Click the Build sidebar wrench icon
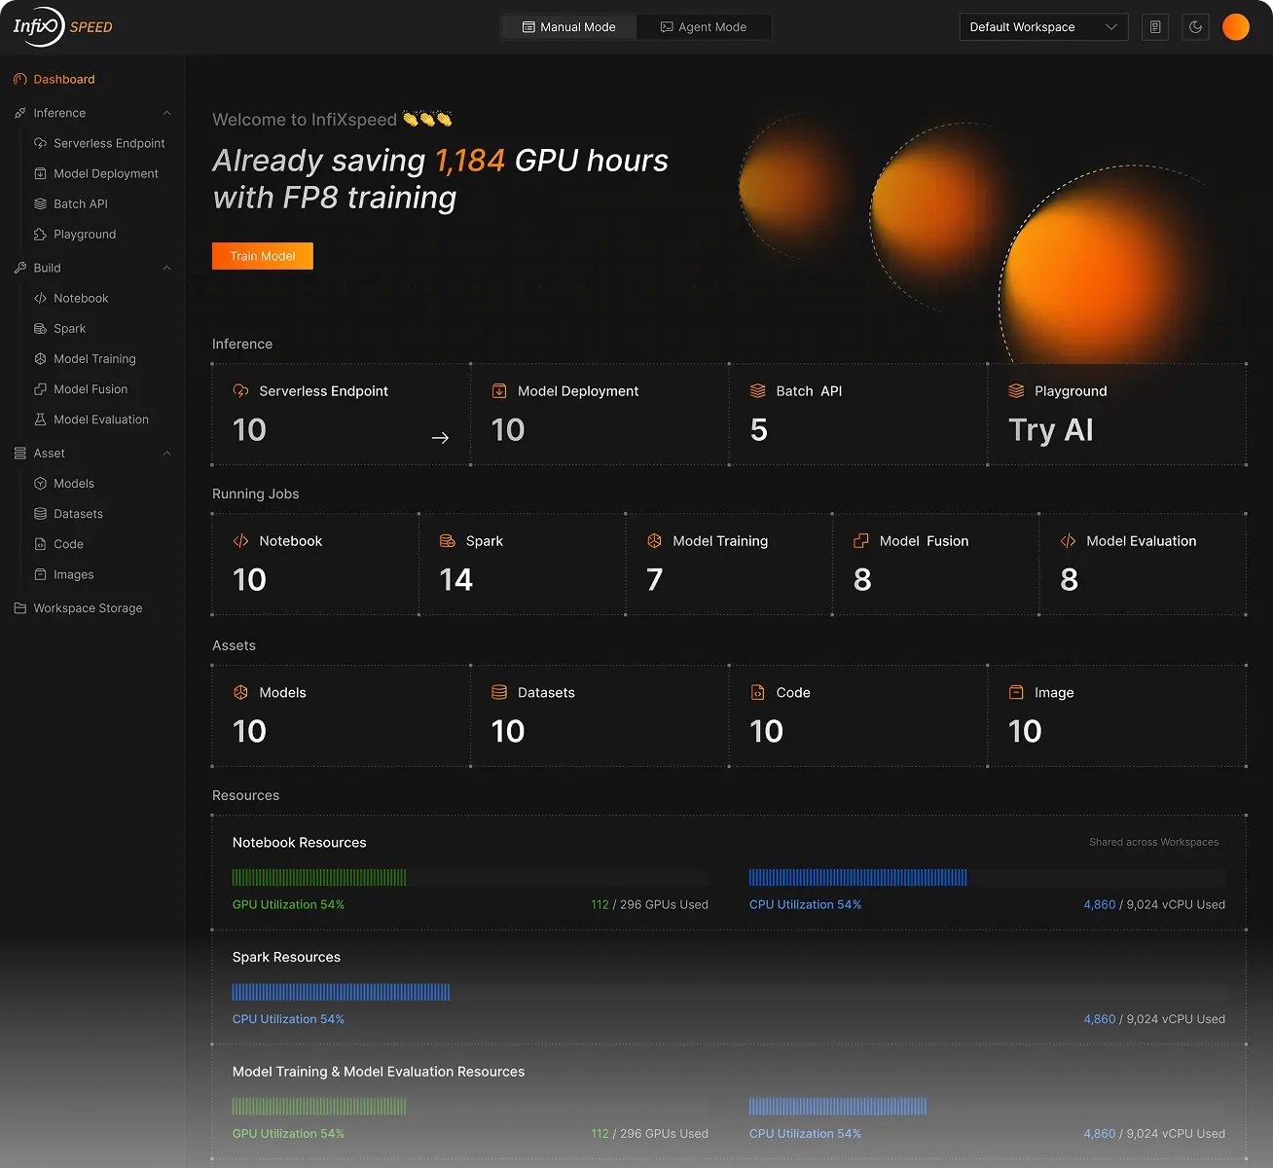 [20, 268]
